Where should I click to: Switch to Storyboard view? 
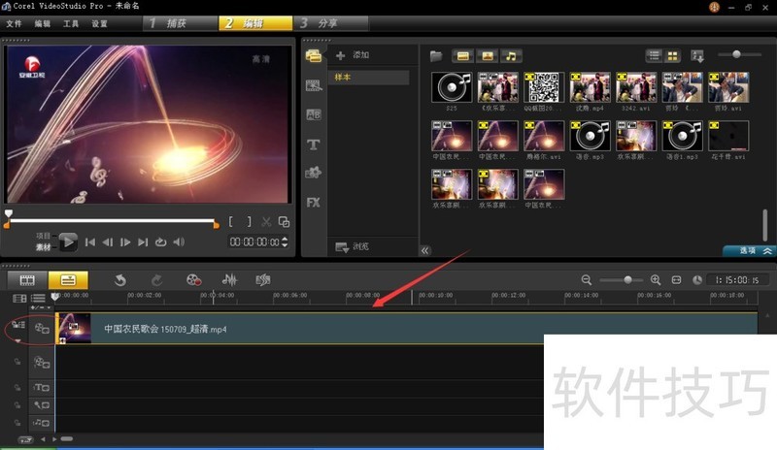click(28, 279)
